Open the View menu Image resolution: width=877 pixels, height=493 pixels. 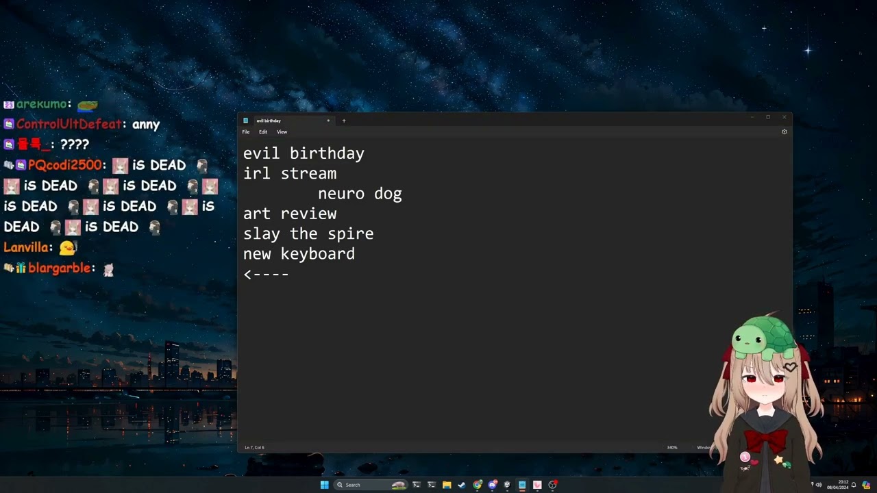pyautogui.click(x=282, y=131)
